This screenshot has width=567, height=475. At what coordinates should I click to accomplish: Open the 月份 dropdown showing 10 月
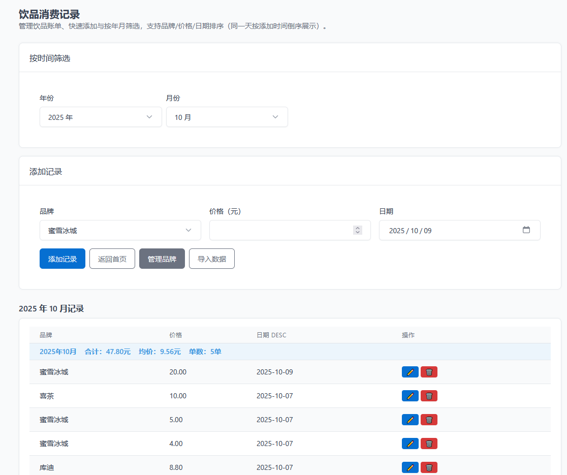[x=227, y=117]
